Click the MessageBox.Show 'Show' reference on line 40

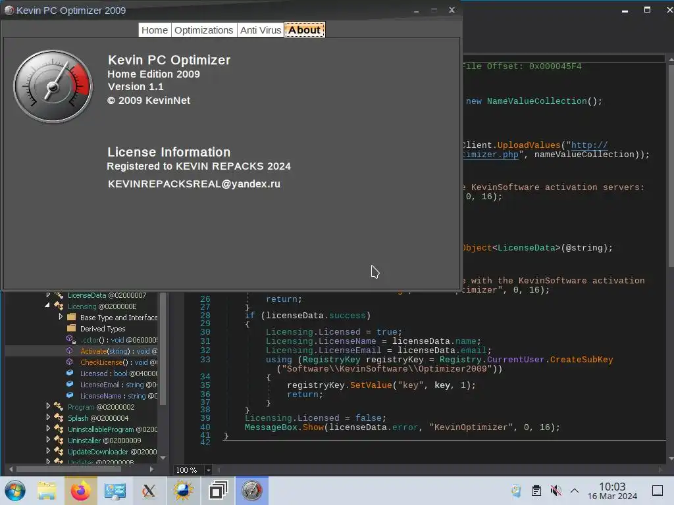coord(313,427)
